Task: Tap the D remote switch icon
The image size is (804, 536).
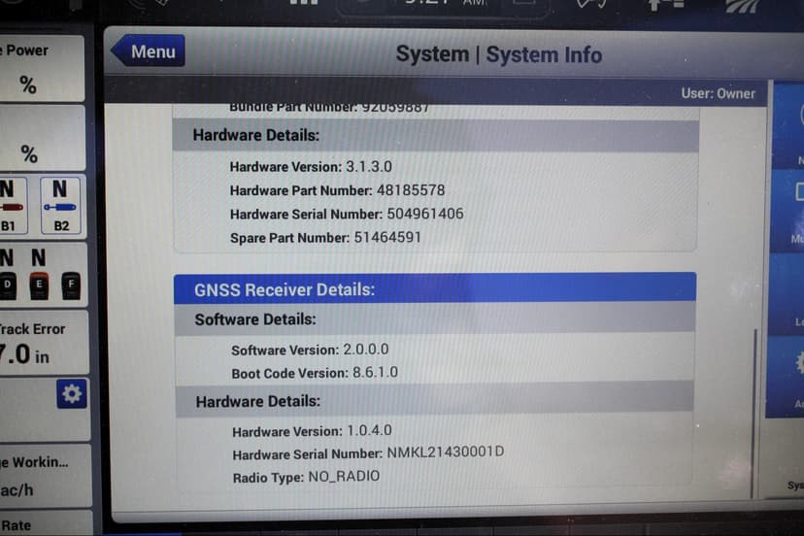Action: click(8, 285)
